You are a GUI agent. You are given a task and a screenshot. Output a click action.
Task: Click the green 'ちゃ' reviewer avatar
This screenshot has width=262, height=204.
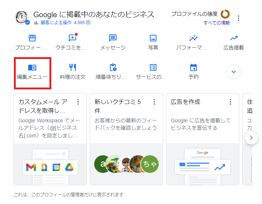tap(150, 164)
